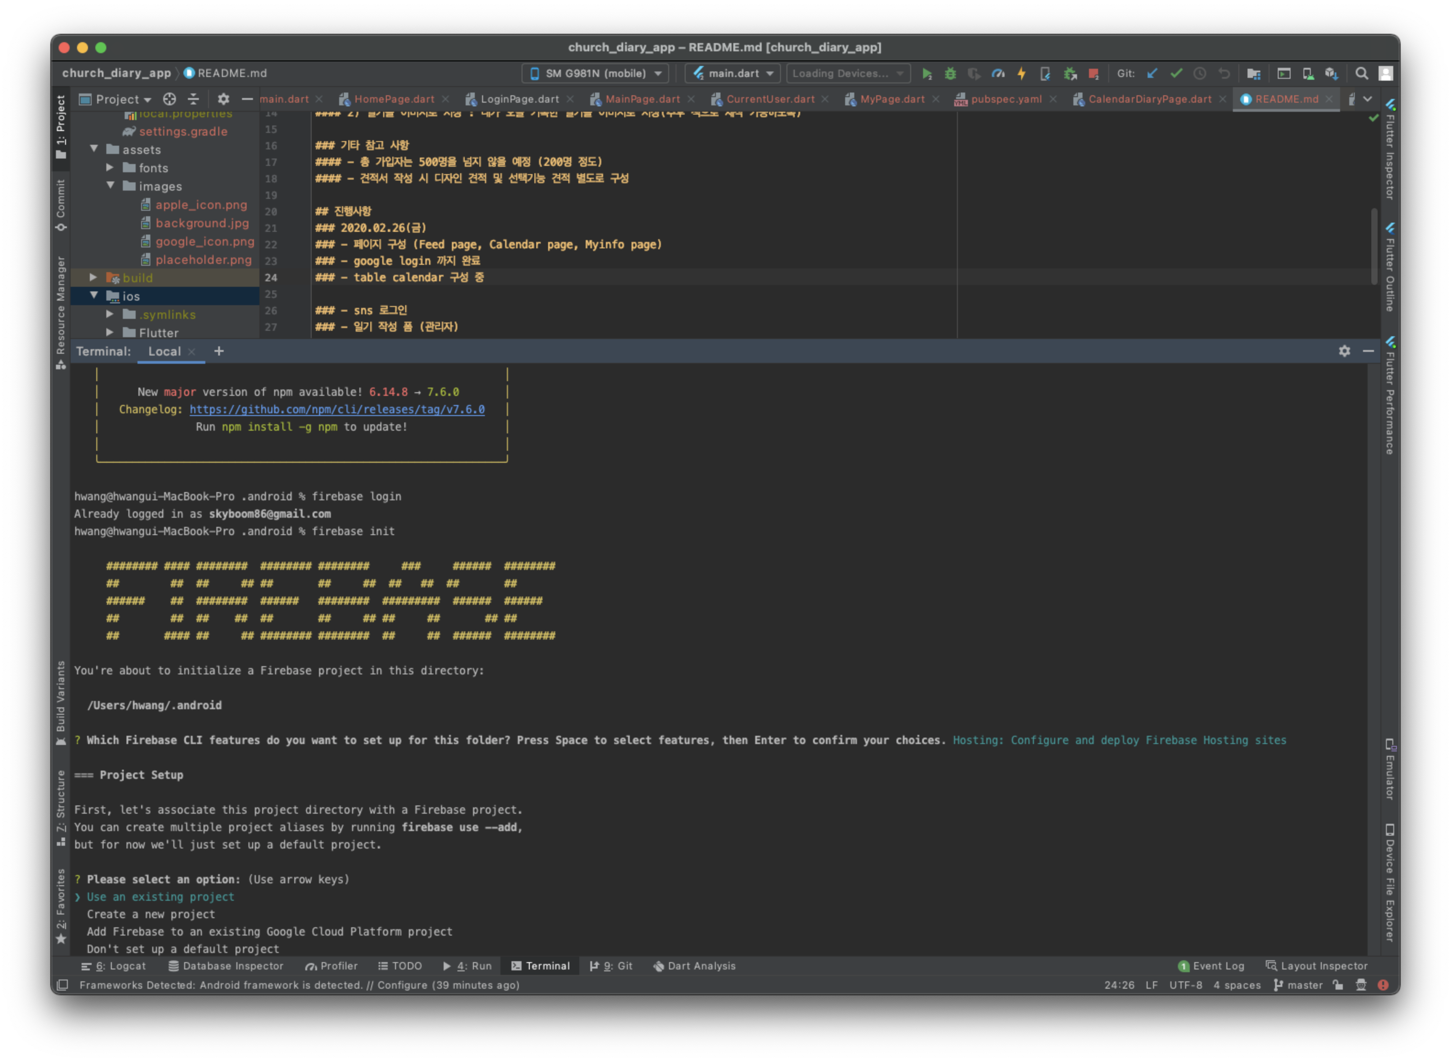Expand the build folder in tree
Viewport: 1451px width, 1062px height.
point(93,278)
